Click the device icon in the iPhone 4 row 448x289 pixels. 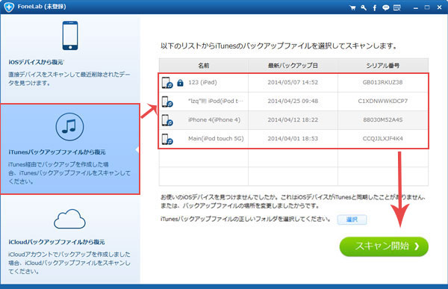(167, 120)
